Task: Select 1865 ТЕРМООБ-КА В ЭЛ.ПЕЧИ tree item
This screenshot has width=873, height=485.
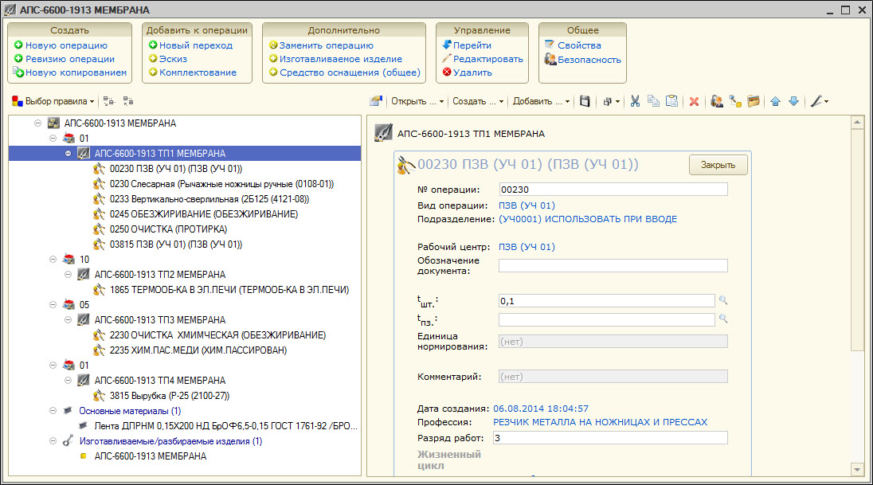Action: (x=229, y=290)
